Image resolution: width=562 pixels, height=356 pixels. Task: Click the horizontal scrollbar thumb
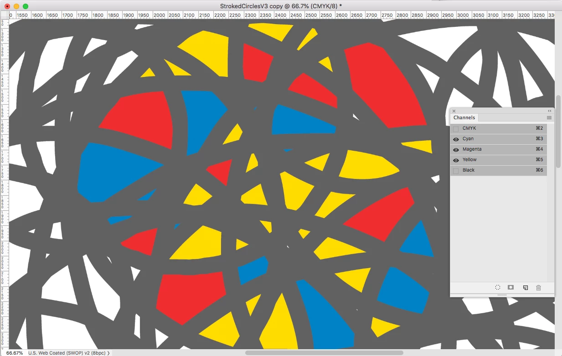click(x=324, y=353)
